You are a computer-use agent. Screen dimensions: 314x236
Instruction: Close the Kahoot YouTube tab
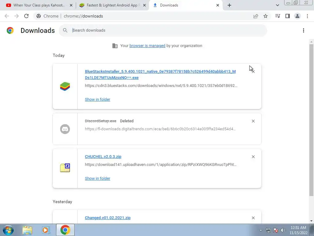(71, 5)
